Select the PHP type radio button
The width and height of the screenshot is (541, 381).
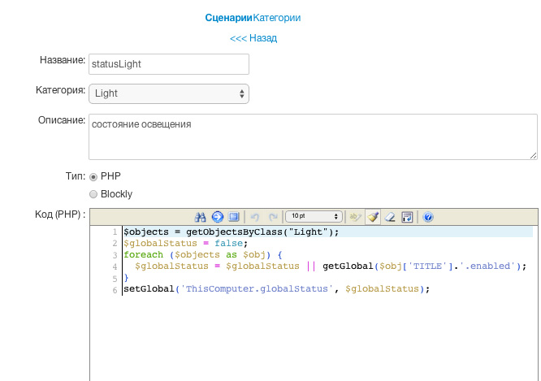tap(93, 176)
